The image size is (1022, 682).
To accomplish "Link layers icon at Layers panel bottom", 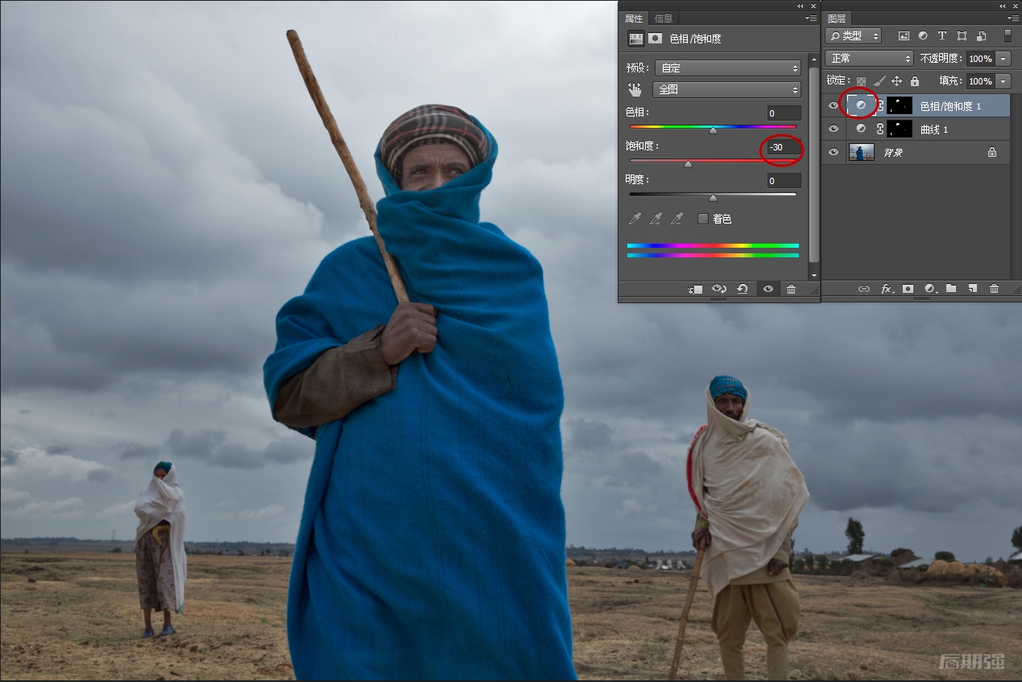I will point(864,289).
